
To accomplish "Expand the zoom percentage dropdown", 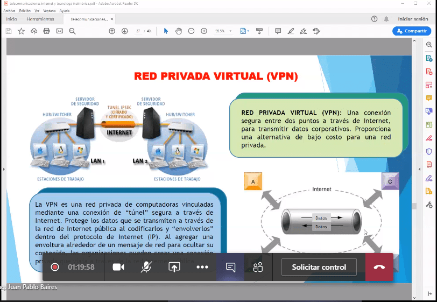I will [x=231, y=31].
